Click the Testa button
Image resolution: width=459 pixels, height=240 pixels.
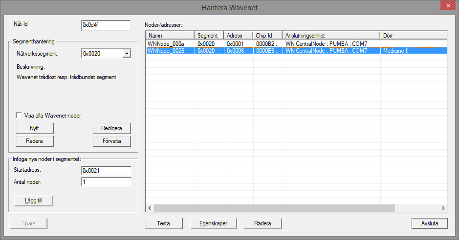[163, 223]
